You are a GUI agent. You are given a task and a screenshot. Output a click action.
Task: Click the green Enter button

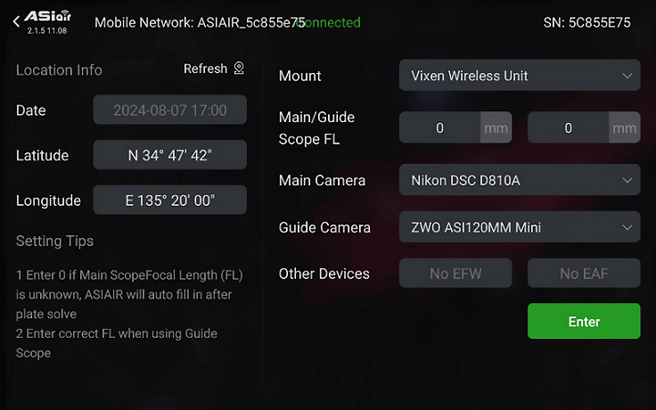pyautogui.click(x=584, y=321)
